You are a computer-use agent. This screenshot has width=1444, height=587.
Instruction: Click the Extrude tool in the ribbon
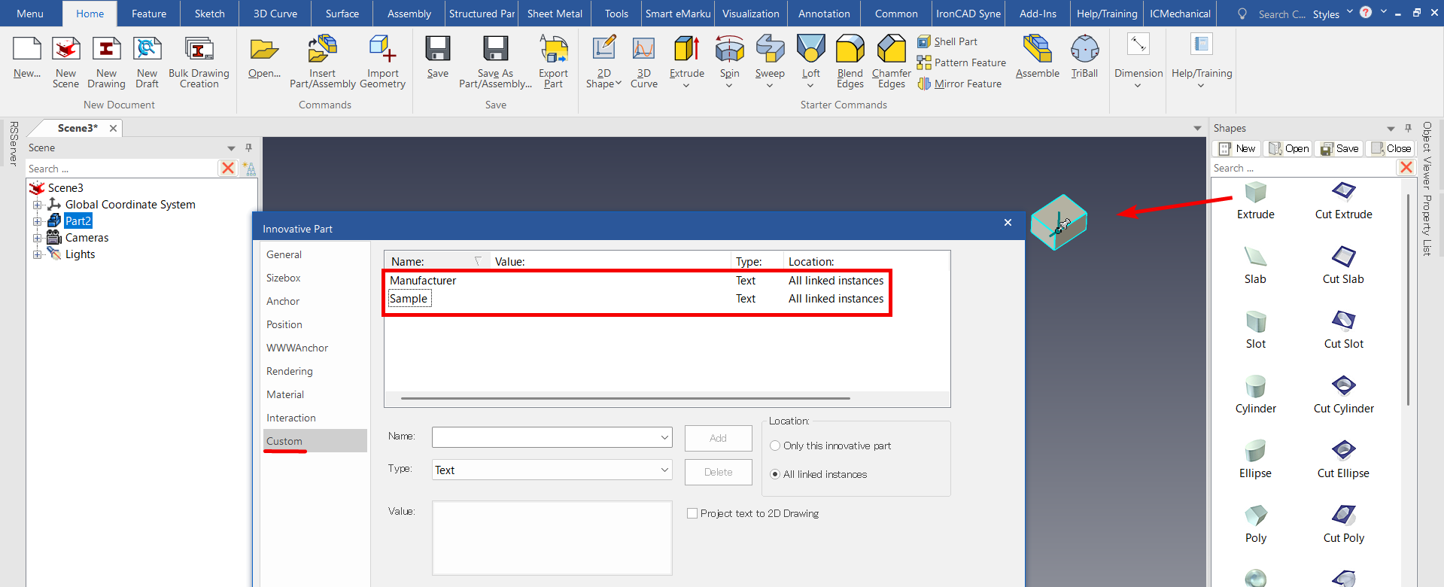point(686,51)
